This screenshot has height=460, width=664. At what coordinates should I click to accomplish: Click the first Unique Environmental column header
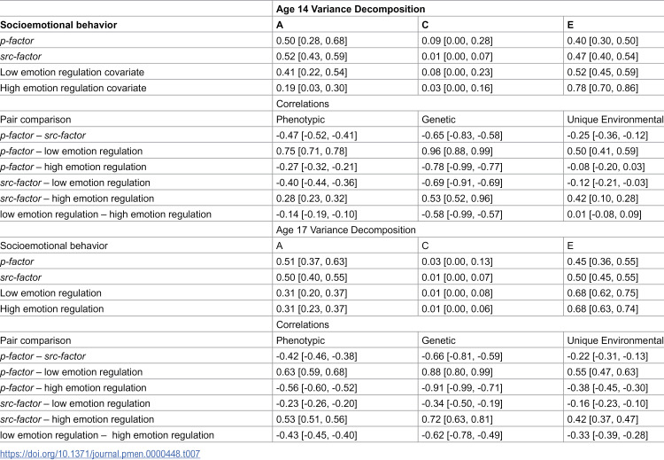[615, 120]
